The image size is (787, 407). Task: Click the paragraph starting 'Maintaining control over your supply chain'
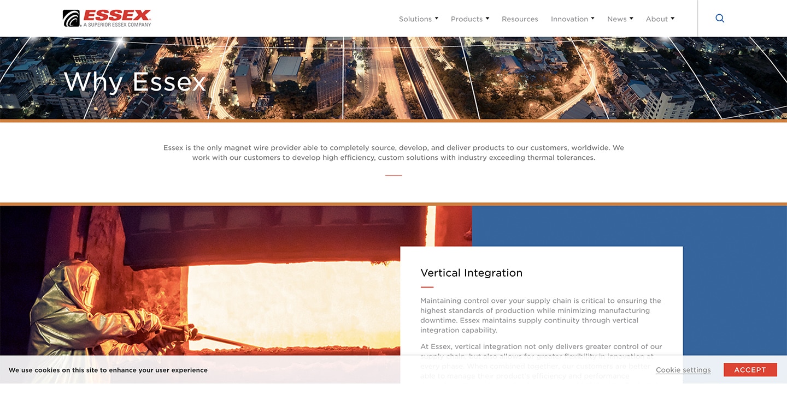pos(541,315)
